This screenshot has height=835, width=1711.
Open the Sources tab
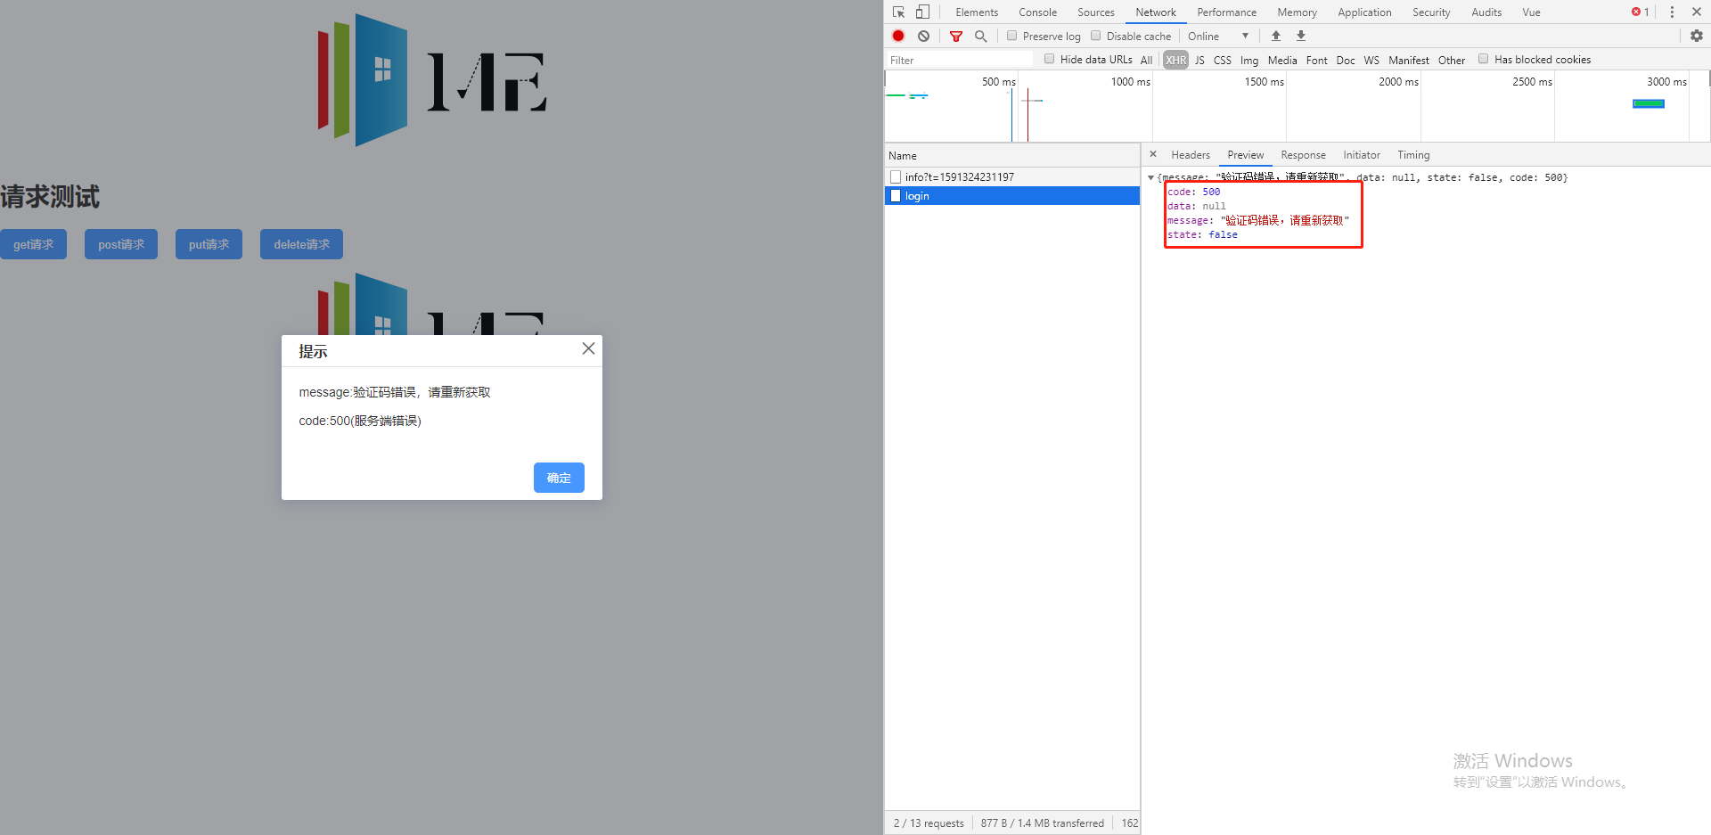[x=1096, y=12]
